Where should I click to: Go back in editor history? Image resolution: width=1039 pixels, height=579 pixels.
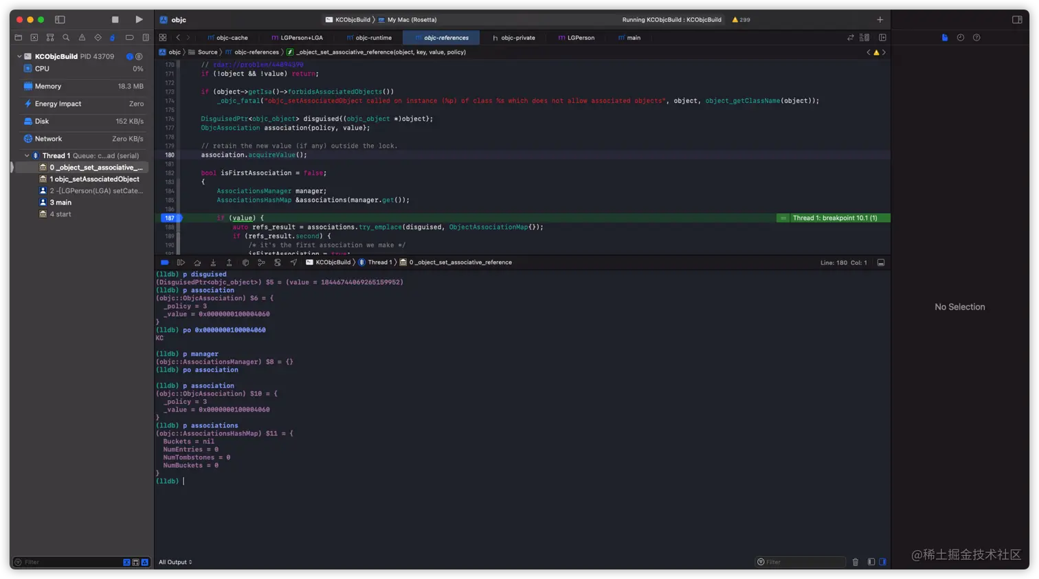(x=178, y=38)
